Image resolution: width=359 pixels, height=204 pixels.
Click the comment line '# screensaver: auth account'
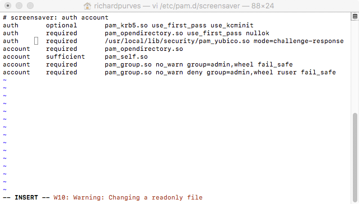55,17
